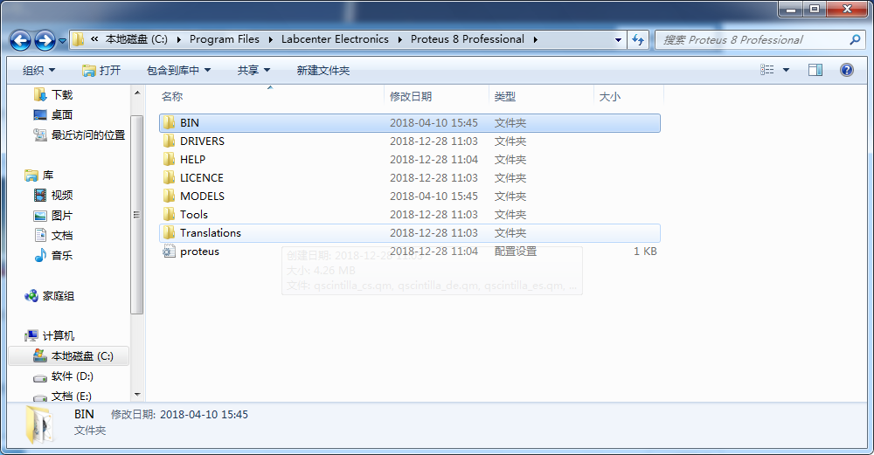Click the search magnifier icon
The height and width of the screenshot is (455, 874).
click(855, 39)
